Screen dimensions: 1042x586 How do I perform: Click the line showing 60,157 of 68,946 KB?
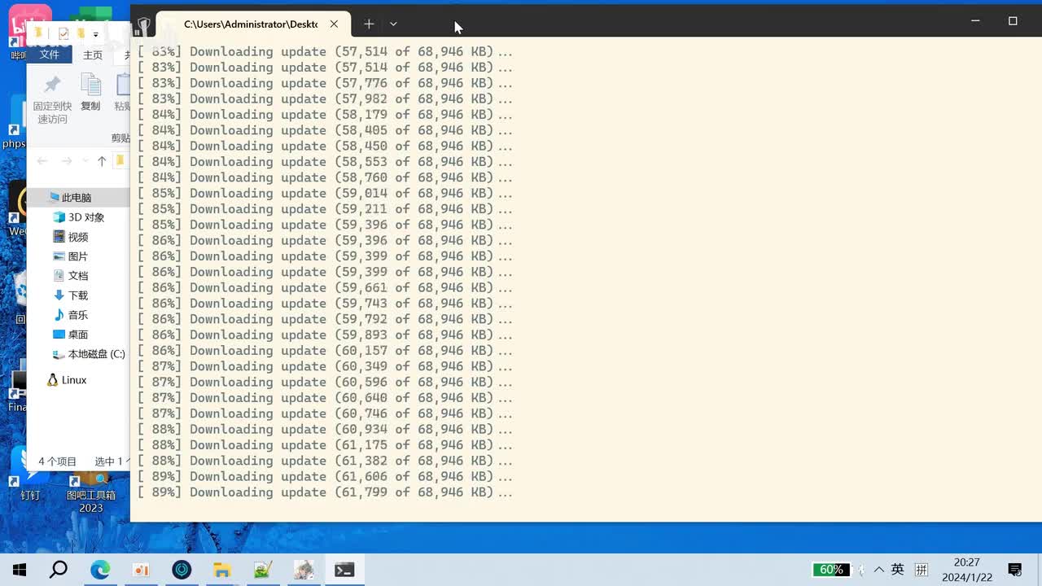(326, 351)
